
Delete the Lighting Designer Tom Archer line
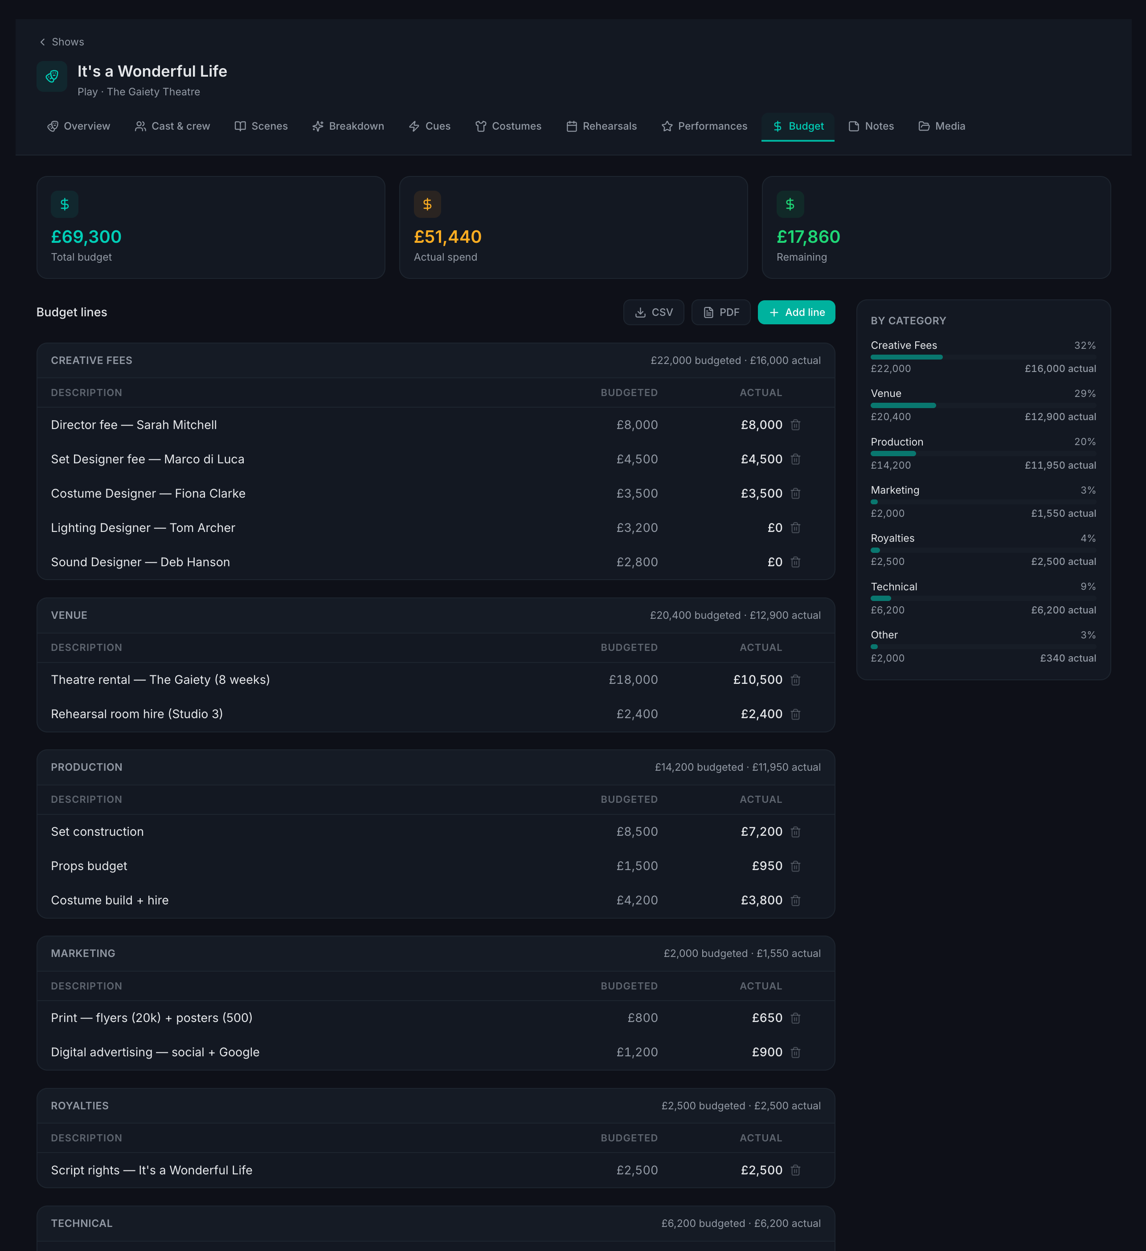tap(795, 527)
